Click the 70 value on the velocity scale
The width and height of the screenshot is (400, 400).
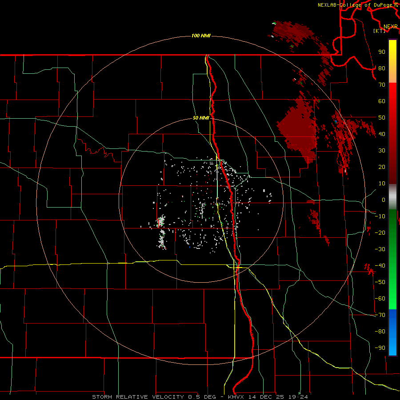(x=382, y=85)
